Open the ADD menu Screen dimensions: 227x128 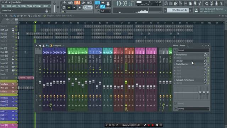tap(14, 6)
